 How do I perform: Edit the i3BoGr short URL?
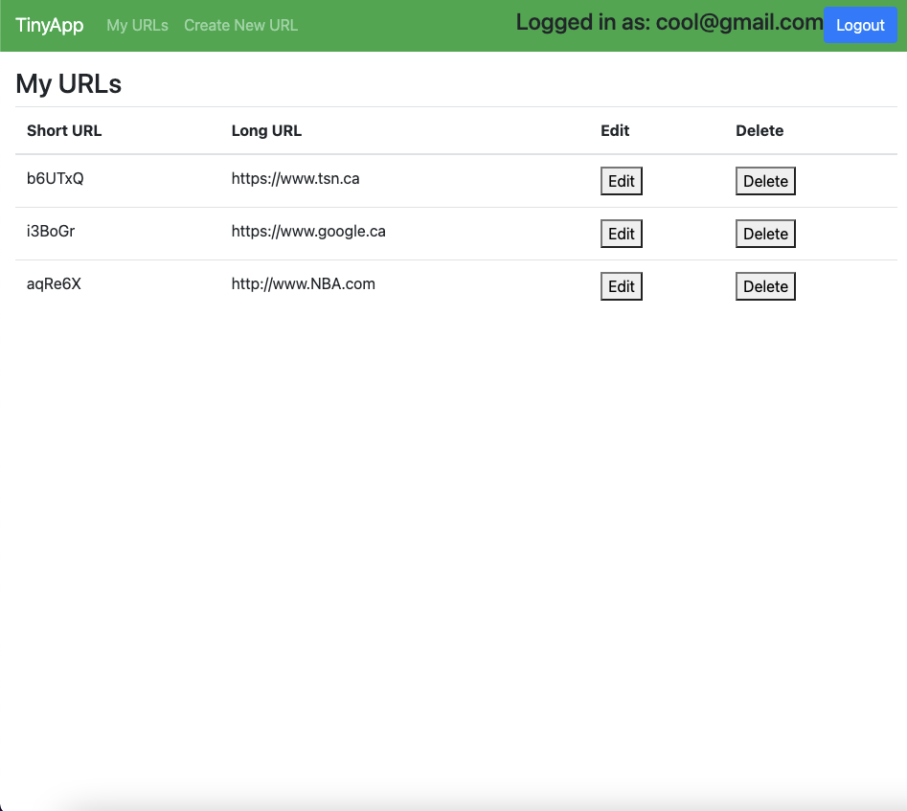621,233
